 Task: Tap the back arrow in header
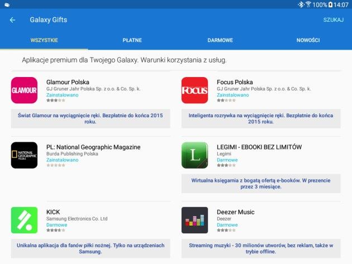[12, 20]
